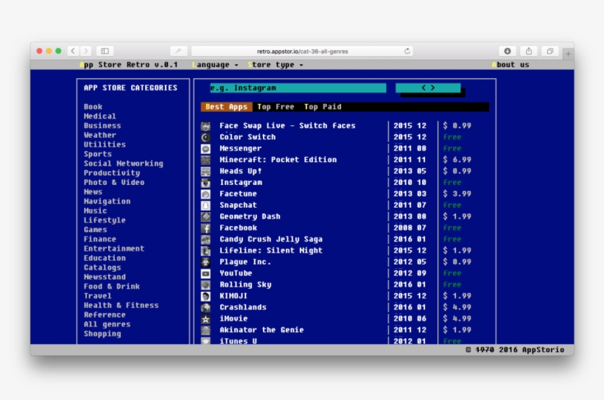The width and height of the screenshot is (604, 400).
Task: Open the Productivity category
Action: [x=112, y=173]
